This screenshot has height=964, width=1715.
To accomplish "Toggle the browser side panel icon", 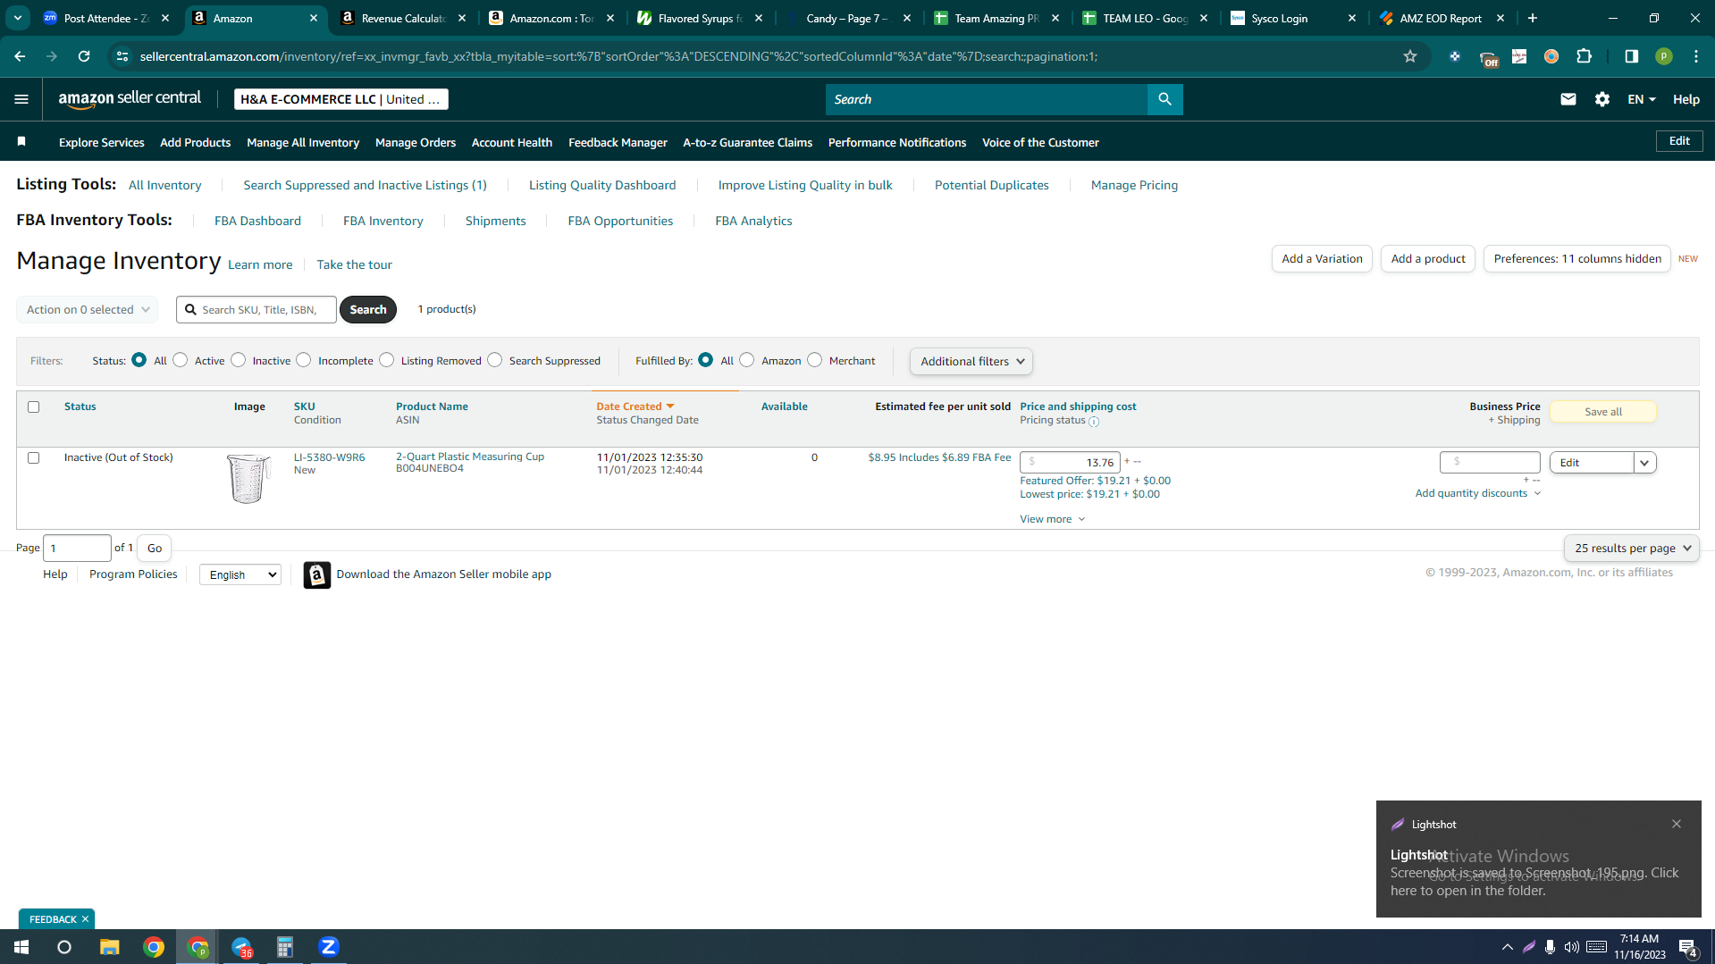I will pyautogui.click(x=1631, y=56).
